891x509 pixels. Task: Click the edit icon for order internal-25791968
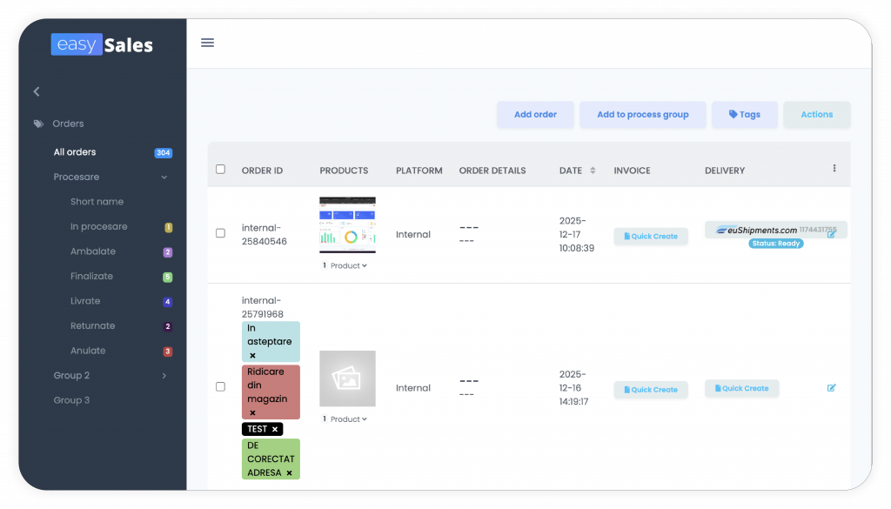831,388
